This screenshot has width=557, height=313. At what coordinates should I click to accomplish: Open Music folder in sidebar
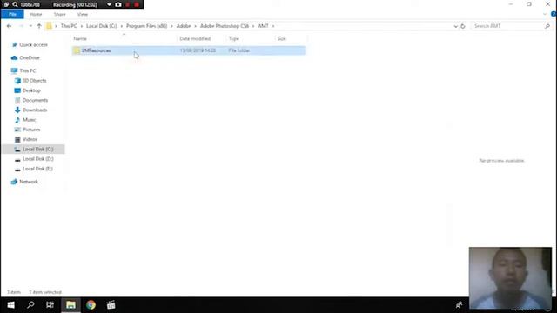coord(29,120)
